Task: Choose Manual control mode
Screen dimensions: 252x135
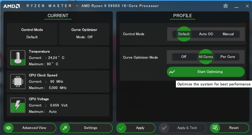Action: click(228, 34)
